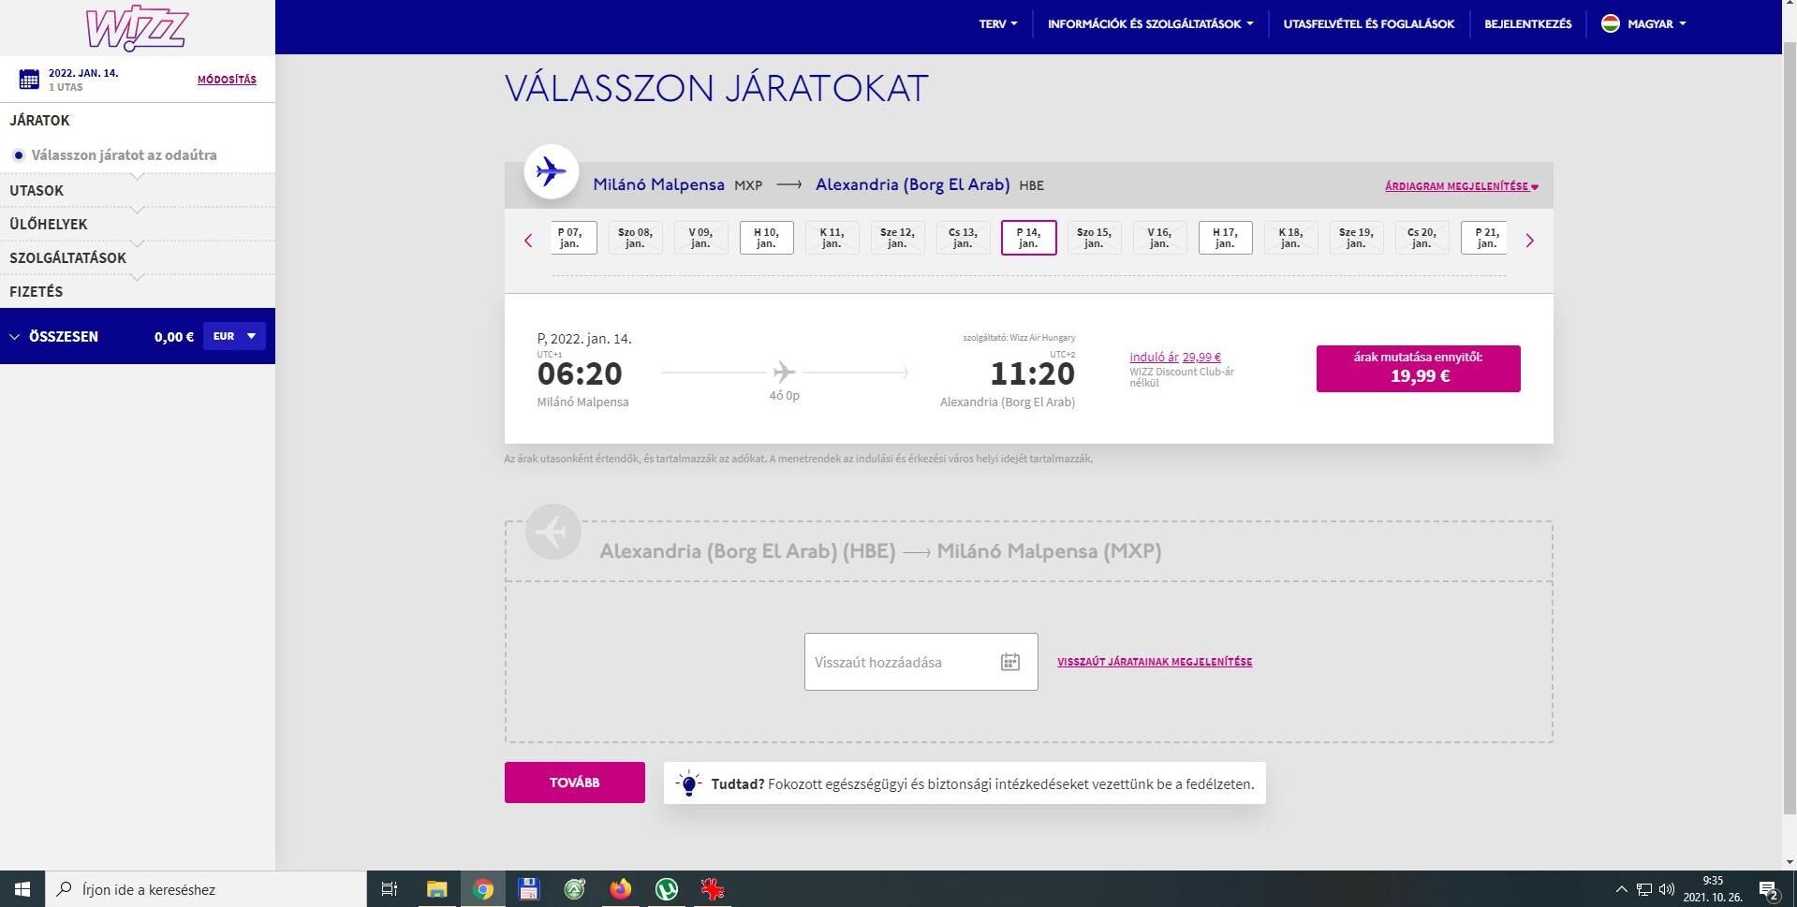The width and height of the screenshot is (1797, 907).
Task: Click the volume icon in system tray
Action: coord(1667,889)
